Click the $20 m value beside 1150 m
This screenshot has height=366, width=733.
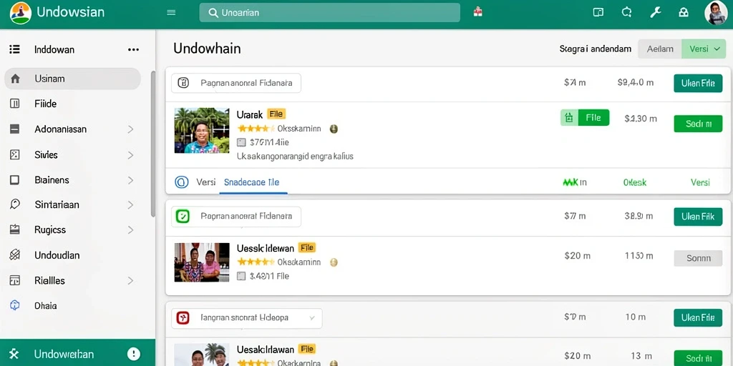pos(578,256)
